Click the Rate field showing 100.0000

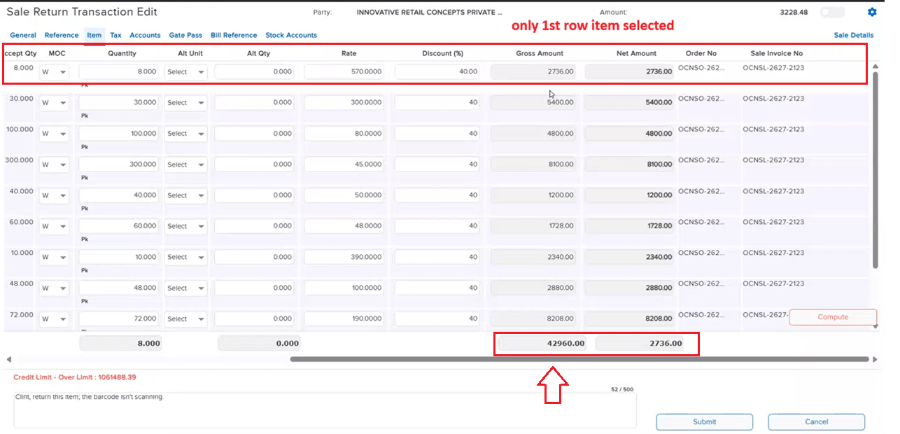point(344,288)
